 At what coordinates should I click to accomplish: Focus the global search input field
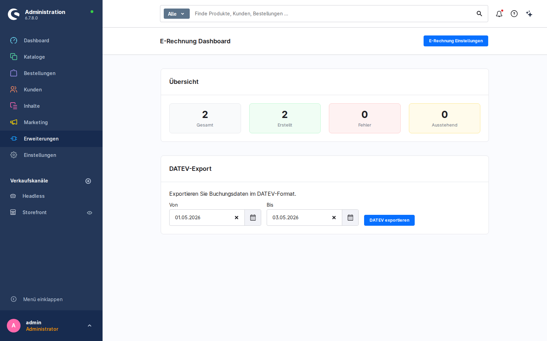[x=332, y=14]
